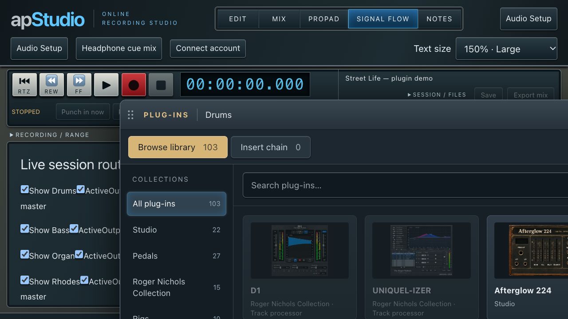Click Audio Setup beside Headphone cue mix

(39, 48)
